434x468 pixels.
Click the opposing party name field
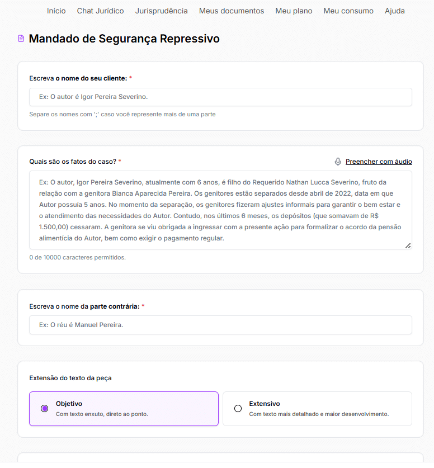point(220,325)
